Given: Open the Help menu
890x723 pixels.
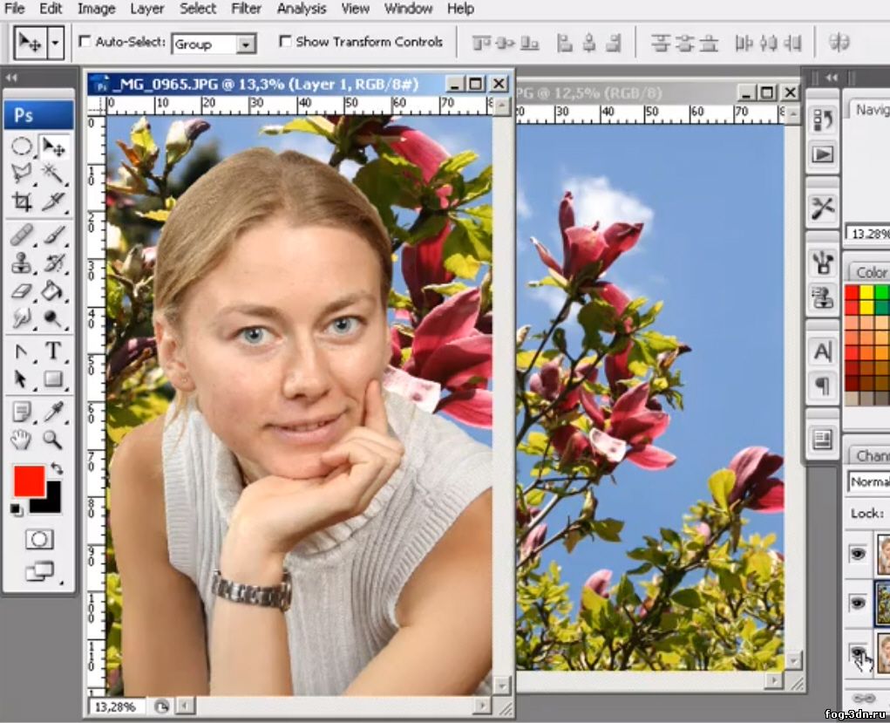Looking at the screenshot, I should coord(460,9).
